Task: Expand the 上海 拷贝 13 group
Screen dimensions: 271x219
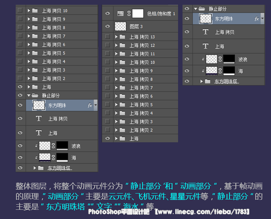Action: tap(117, 37)
